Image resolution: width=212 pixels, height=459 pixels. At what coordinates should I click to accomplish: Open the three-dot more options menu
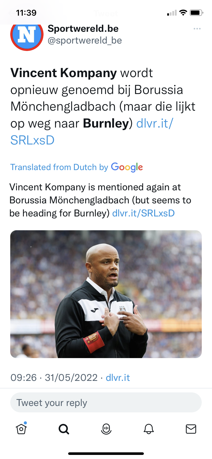197,29
